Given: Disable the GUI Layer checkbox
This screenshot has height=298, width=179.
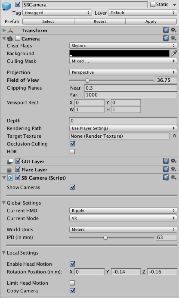Looking at the screenshot, I should [18, 161].
